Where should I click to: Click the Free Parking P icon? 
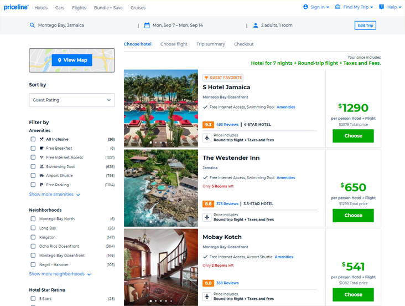(41, 185)
